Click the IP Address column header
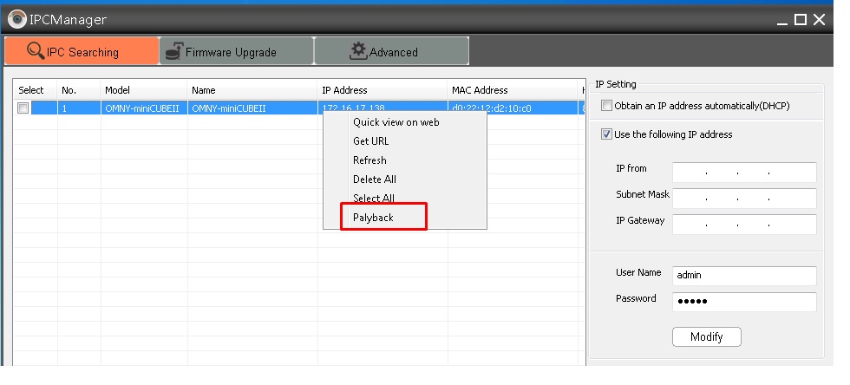The width and height of the screenshot is (850, 385). 382,90
